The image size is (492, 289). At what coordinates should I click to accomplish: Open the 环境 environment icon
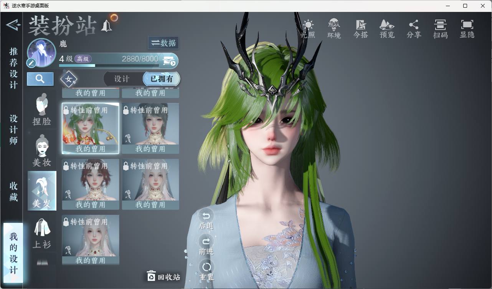tap(334, 29)
